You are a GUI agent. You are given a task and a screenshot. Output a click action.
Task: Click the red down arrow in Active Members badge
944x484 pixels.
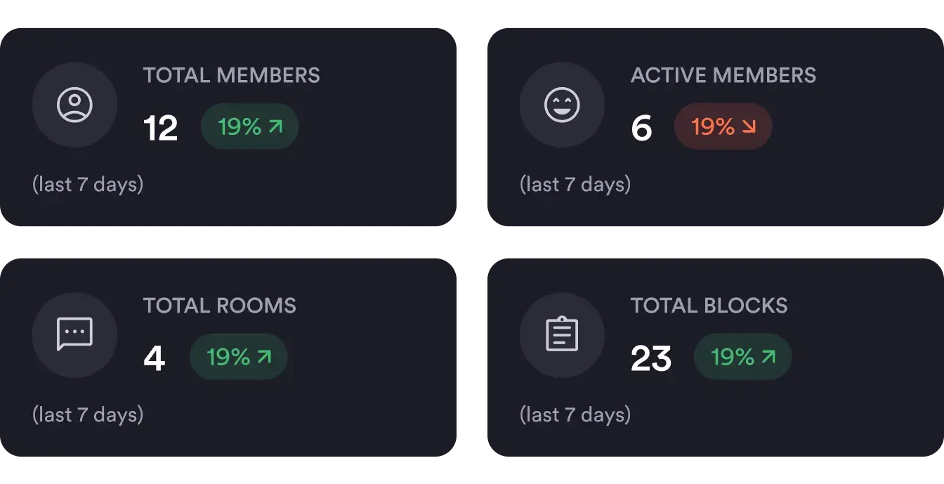click(x=749, y=126)
